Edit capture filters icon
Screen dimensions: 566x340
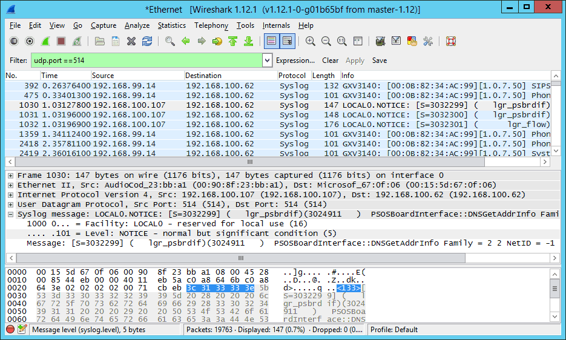(x=380, y=41)
